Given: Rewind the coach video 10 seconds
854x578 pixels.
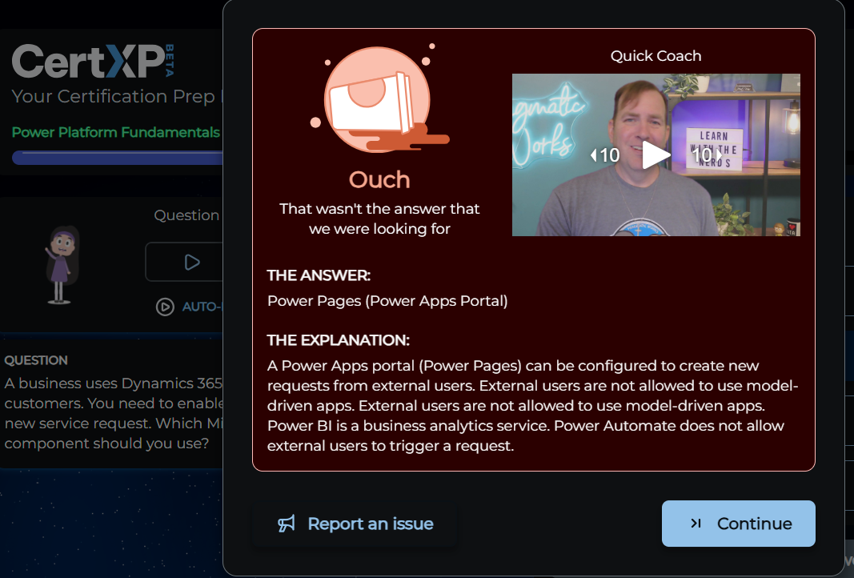Looking at the screenshot, I should (x=605, y=155).
